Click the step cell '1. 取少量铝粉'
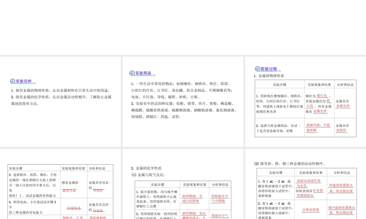 [157, 199]
